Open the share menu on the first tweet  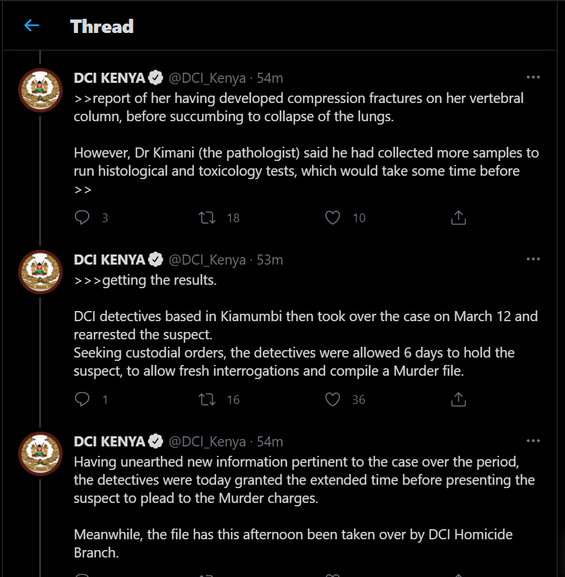coord(459,217)
